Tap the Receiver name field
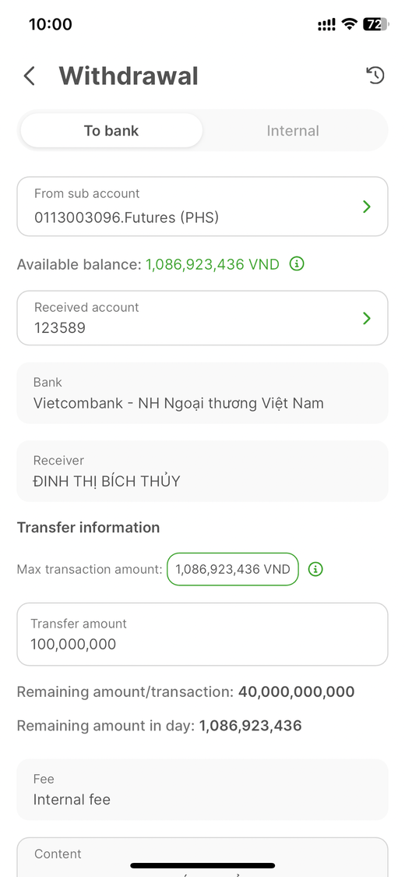 (x=202, y=471)
